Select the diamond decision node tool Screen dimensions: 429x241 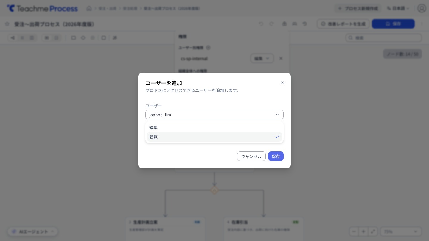click(x=83, y=38)
